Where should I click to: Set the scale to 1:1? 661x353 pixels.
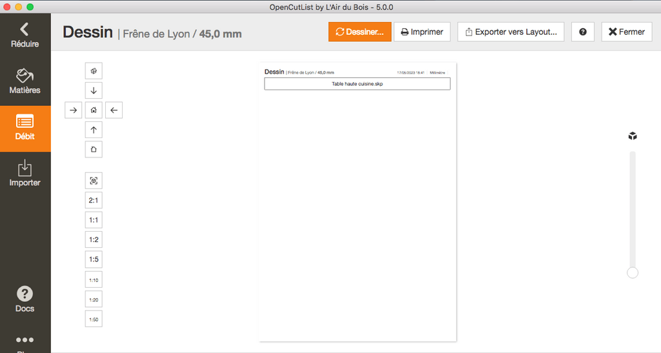[94, 220]
